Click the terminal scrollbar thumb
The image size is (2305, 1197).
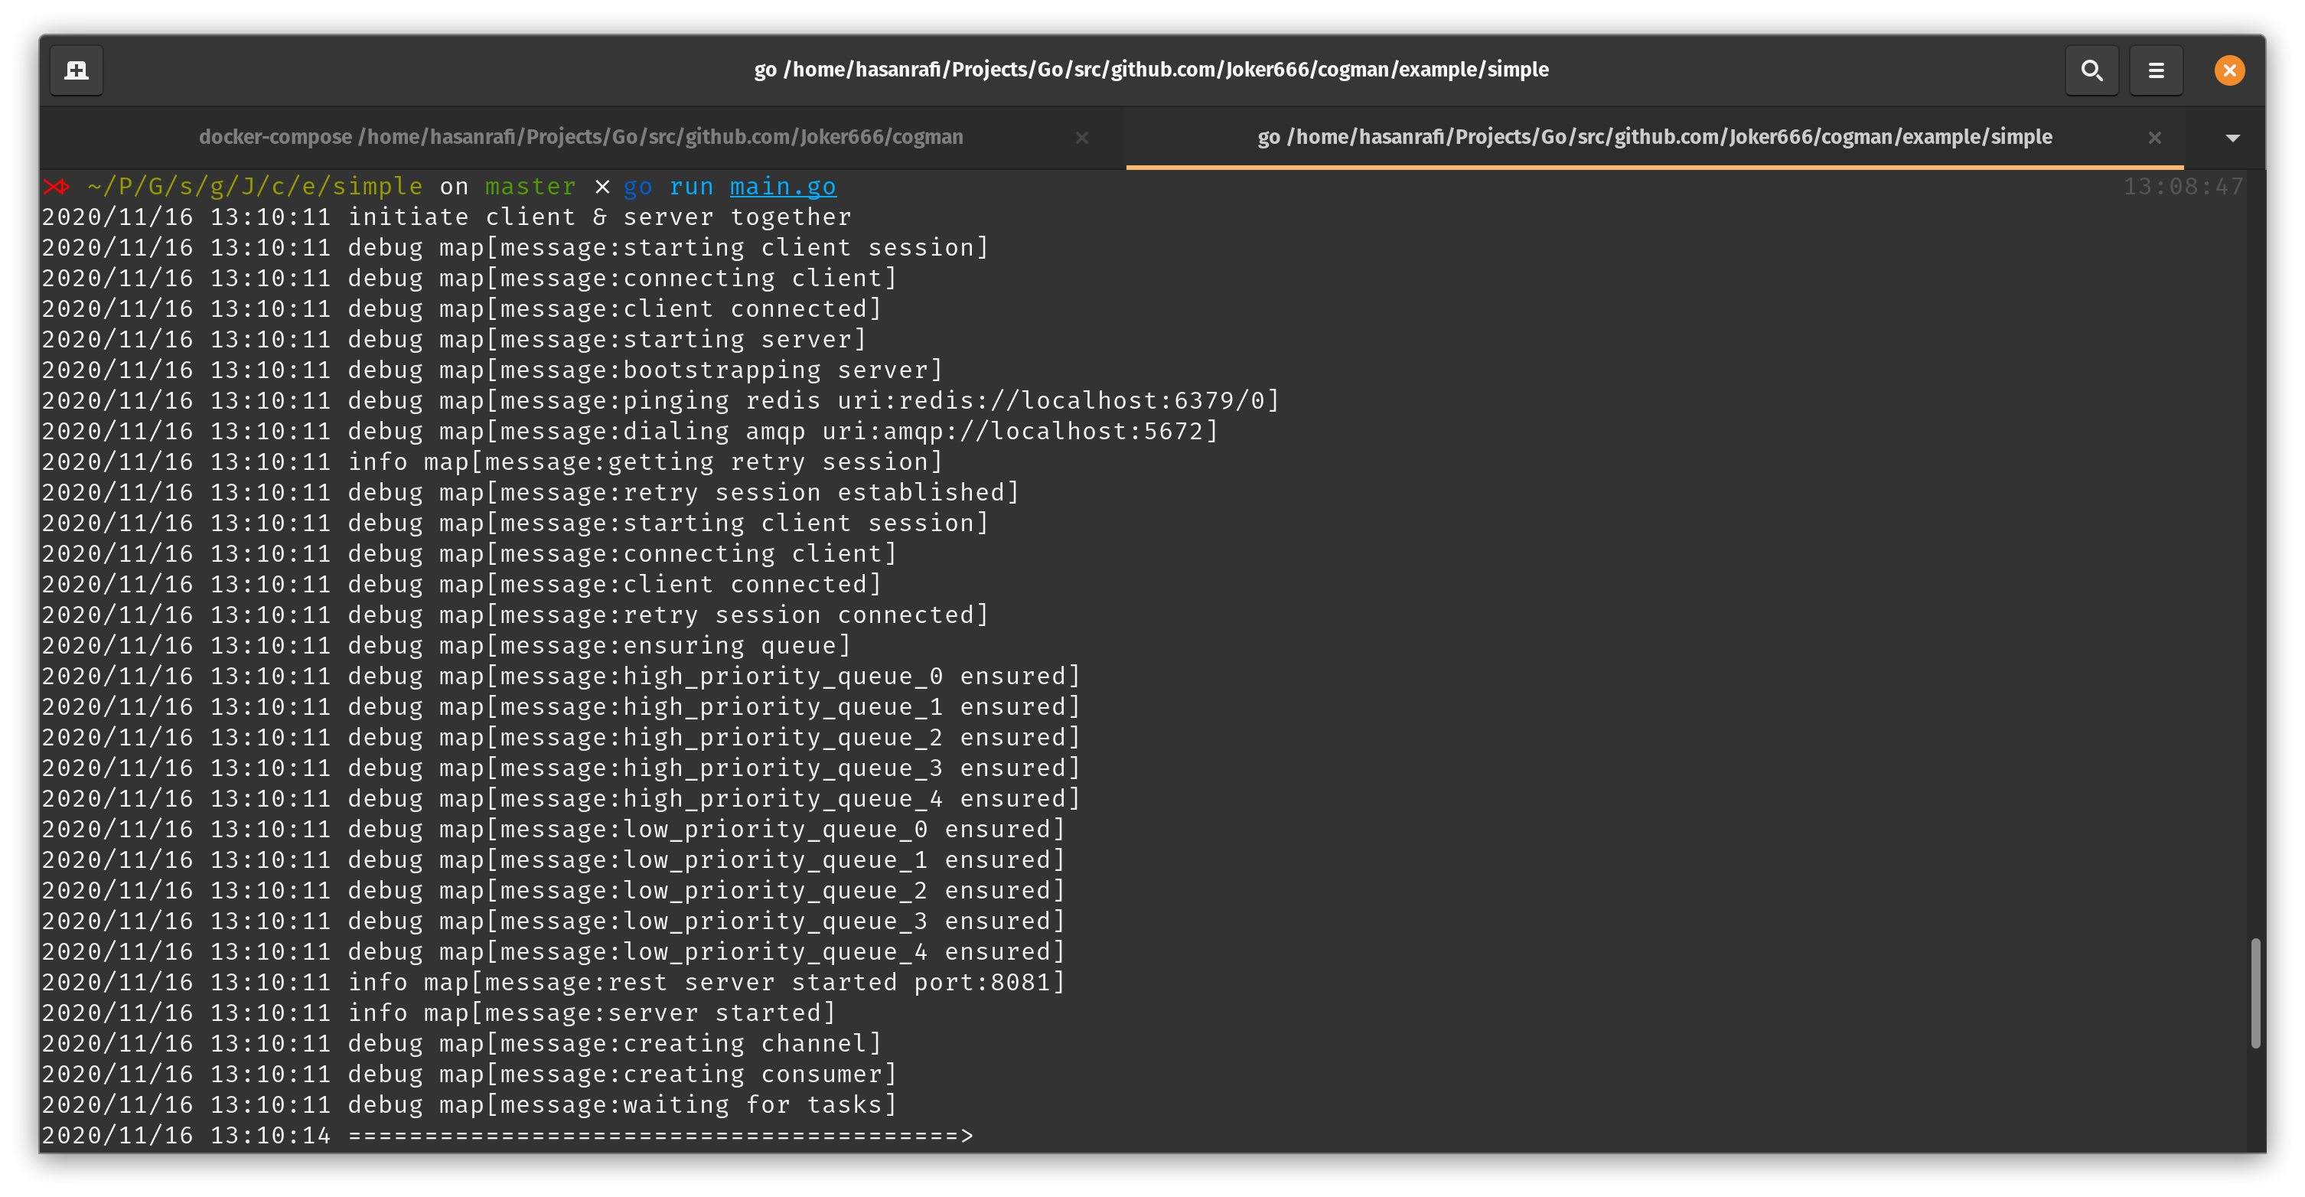click(x=2256, y=993)
